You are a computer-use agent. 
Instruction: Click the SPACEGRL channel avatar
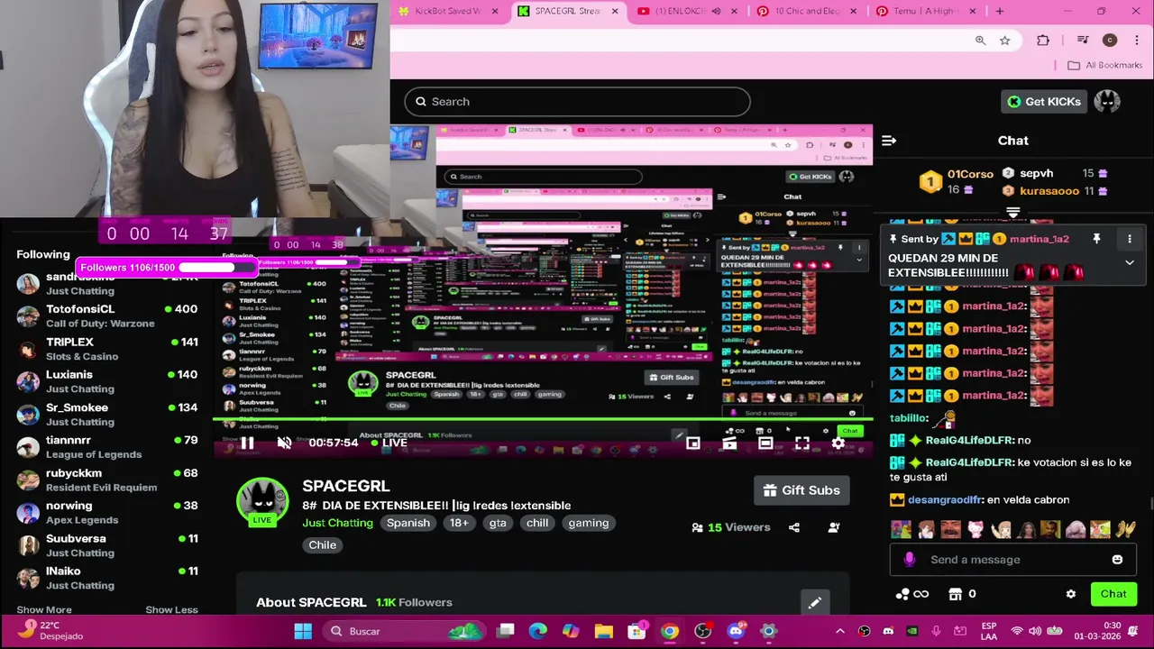click(x=262, y=503)
